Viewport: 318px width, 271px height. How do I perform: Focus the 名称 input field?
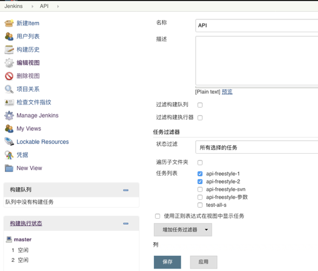(257, 26)
